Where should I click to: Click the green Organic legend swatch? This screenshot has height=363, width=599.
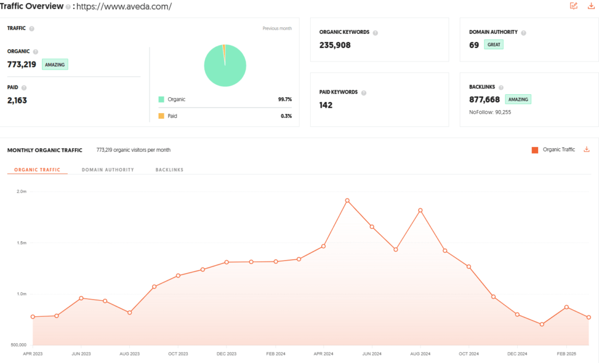[x=161, y=100]
